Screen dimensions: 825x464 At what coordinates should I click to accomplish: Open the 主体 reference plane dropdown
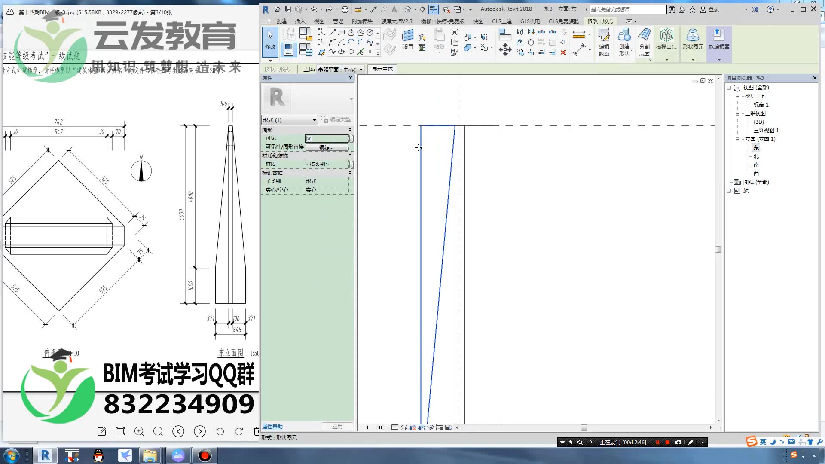click(x=361, y=69)
